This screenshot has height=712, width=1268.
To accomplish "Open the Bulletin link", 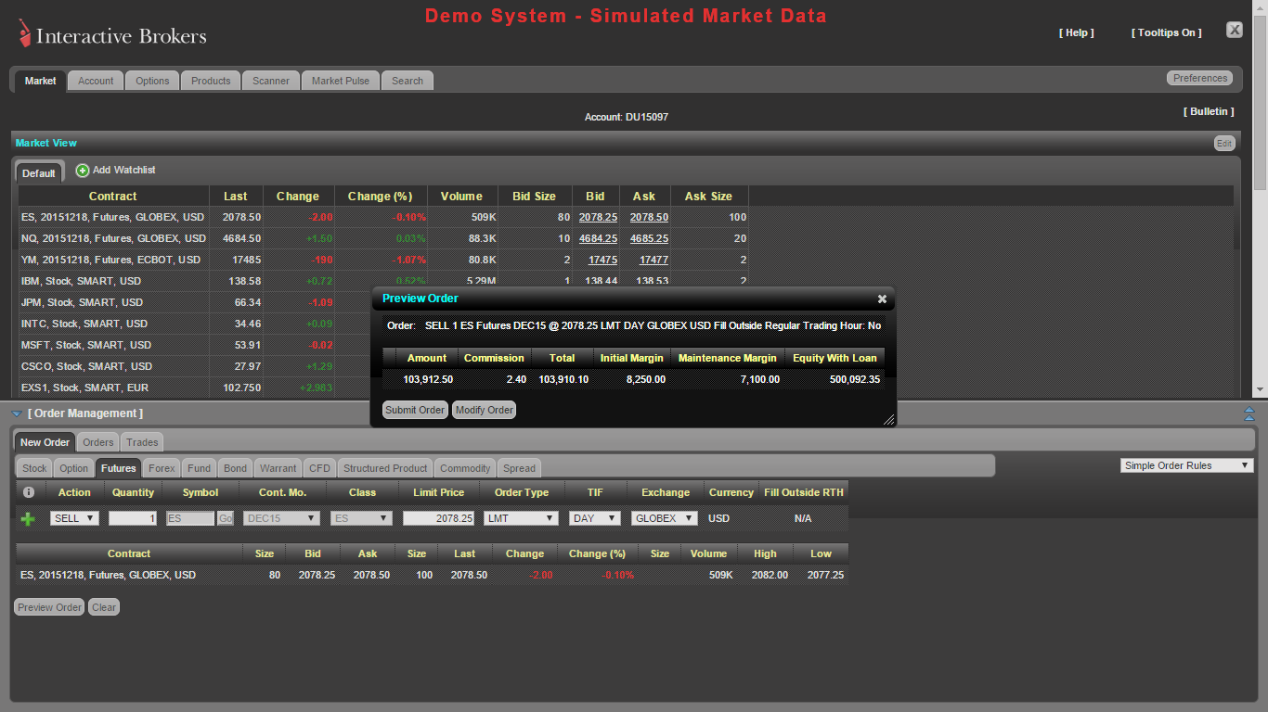I will tap(1209, 111).
